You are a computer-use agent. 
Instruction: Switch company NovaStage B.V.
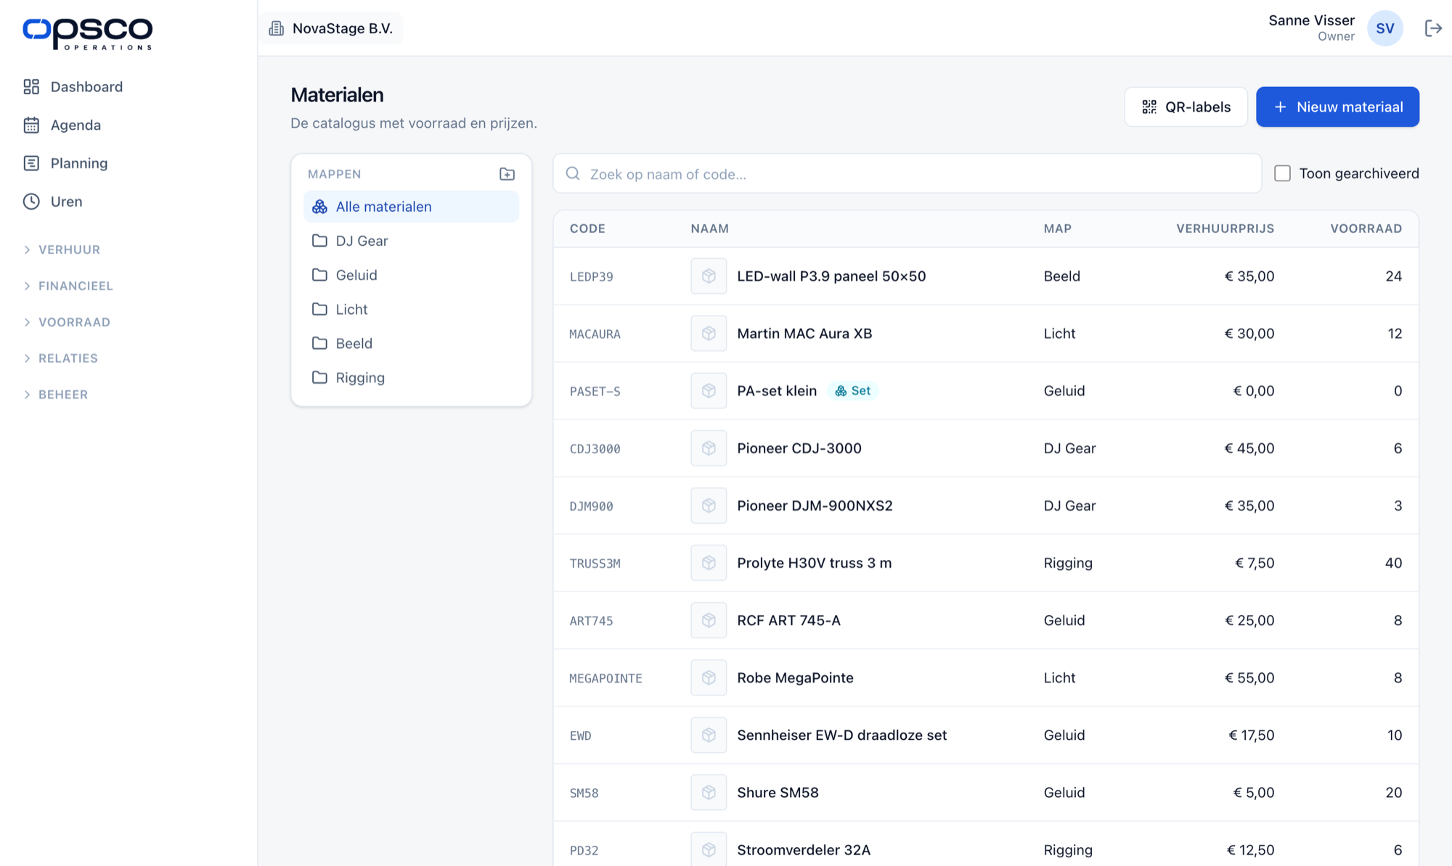[x=331, y=28]
